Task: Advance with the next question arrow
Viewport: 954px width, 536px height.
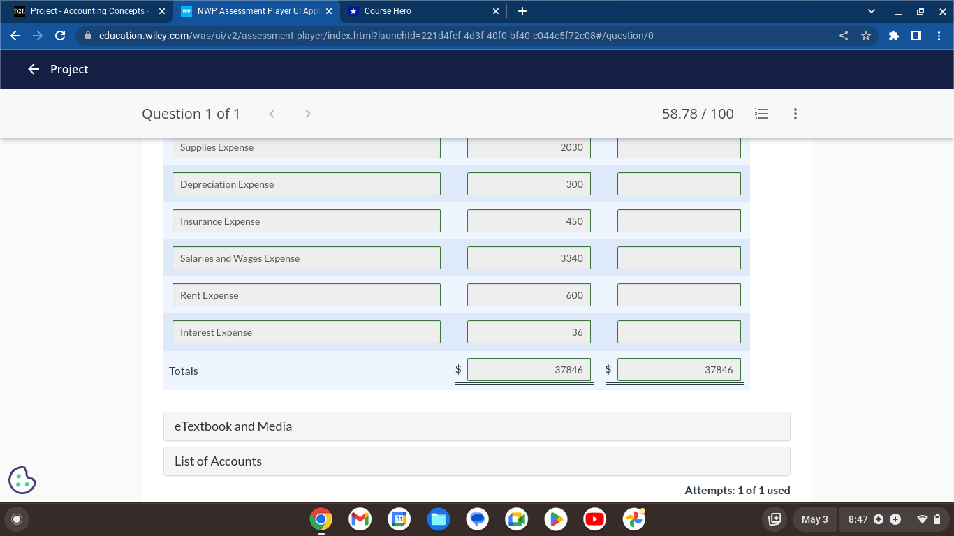Action: 307,113
